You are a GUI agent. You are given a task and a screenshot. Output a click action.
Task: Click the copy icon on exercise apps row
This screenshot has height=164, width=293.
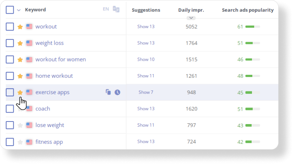108,92
